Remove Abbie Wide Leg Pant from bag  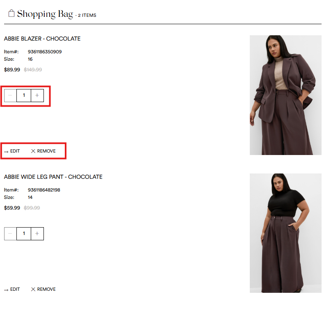pos(43,289)
